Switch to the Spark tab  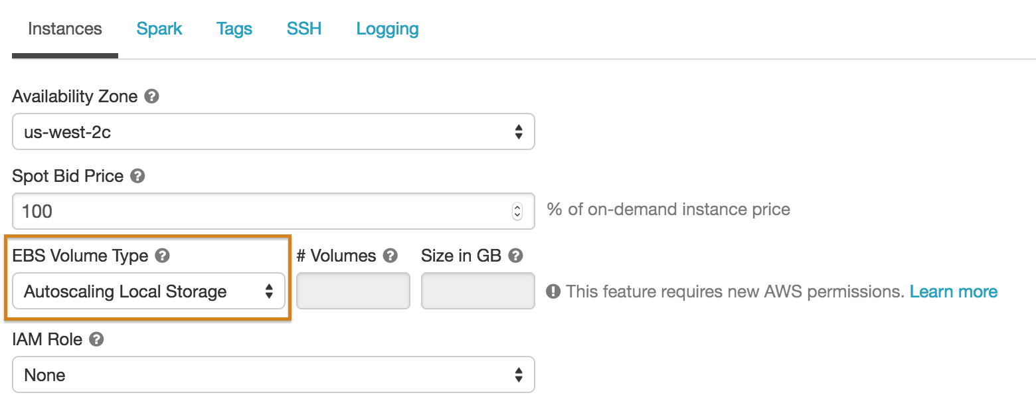coord(159,29)
